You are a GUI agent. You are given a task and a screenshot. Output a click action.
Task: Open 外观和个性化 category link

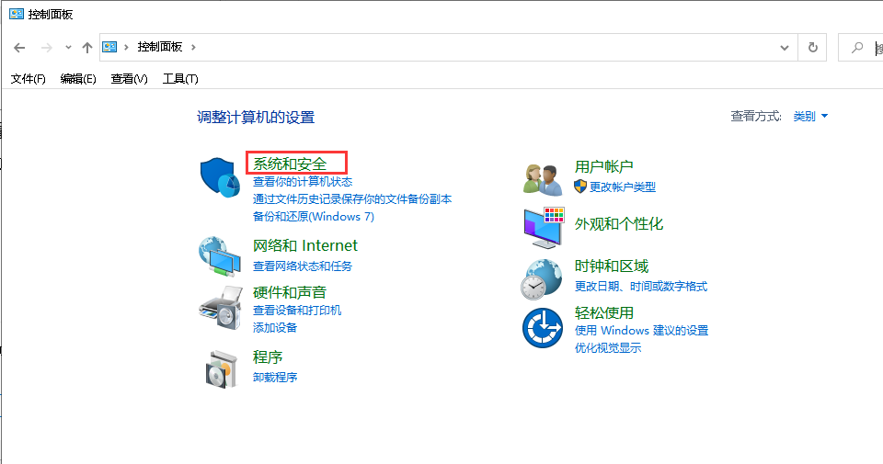(618, 224)
